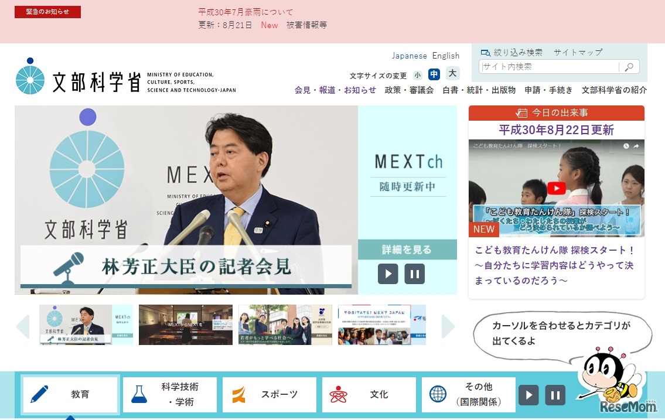Pause the banner slideshow
Screen dimensions: 665x420
pyautogui.click(x=415, y=274)
